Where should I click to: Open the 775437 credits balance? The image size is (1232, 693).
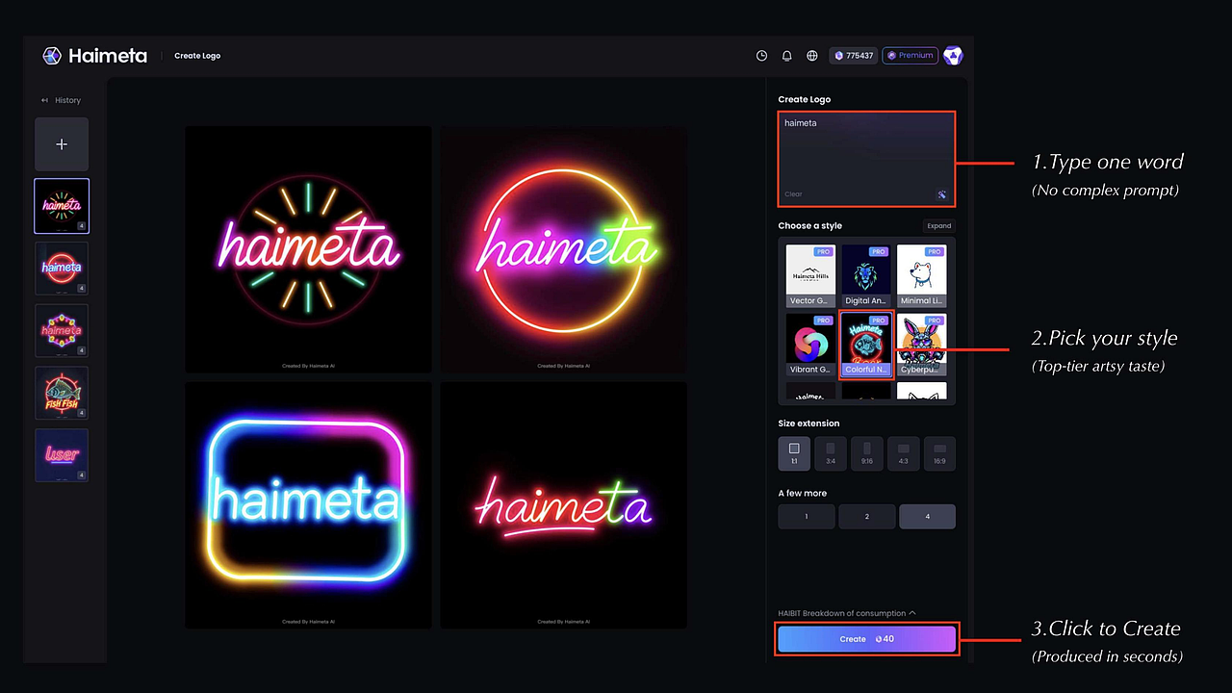[x=854, y=56]
